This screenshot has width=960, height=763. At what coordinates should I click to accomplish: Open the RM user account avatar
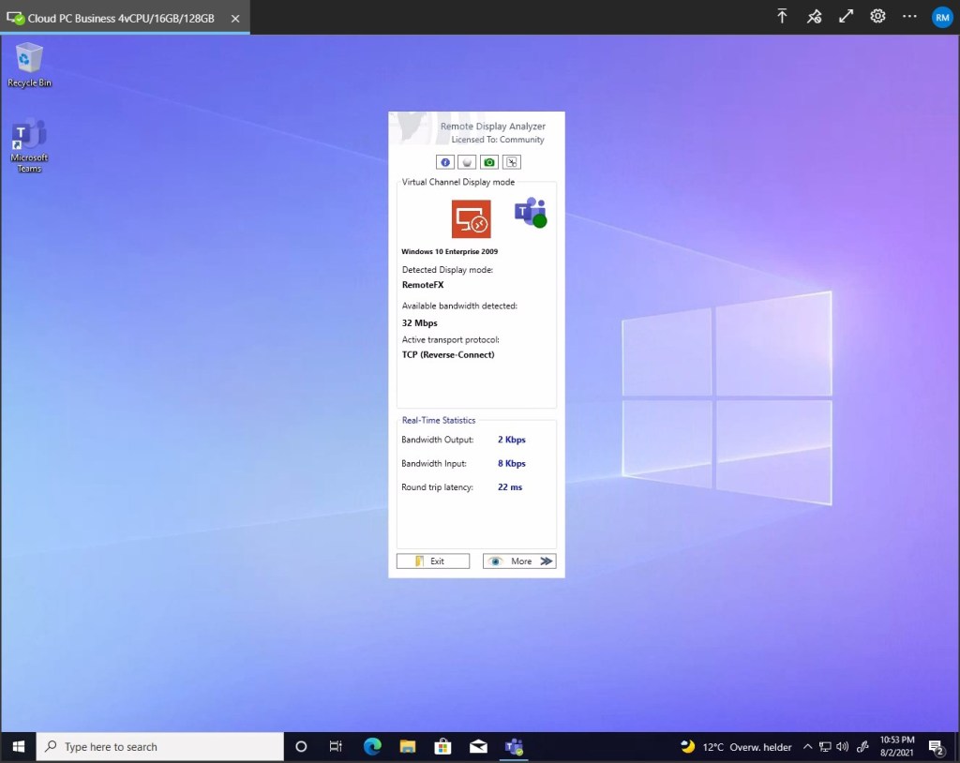[x=942, y=17]
